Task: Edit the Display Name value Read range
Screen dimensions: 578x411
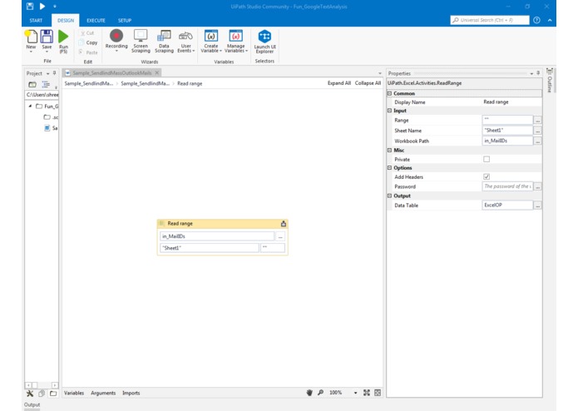Action: click(x=496, y=102)
